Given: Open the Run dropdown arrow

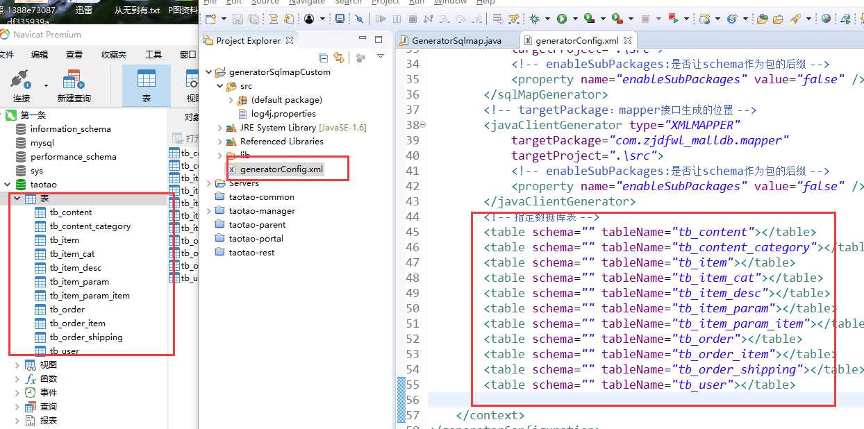Looking at the screenshot, I should point(574,19).
